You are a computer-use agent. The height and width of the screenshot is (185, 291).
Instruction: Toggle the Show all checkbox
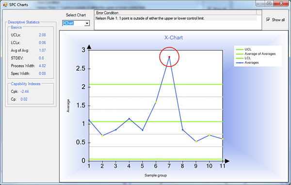point(268,19)
